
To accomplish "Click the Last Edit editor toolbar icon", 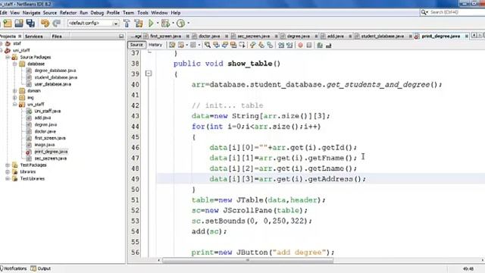I will coord(172,45).
